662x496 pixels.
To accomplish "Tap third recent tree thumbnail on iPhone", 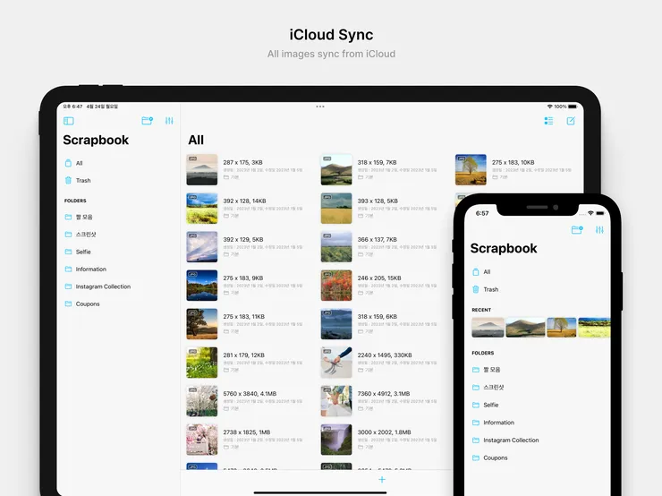I will click(x=562, y=328).
